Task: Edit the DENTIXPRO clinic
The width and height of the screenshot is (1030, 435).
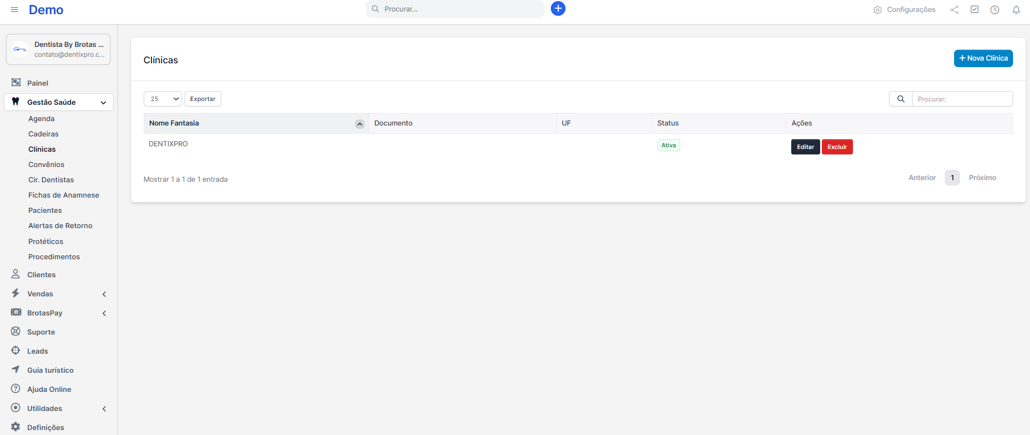Action: coord(805,147)
